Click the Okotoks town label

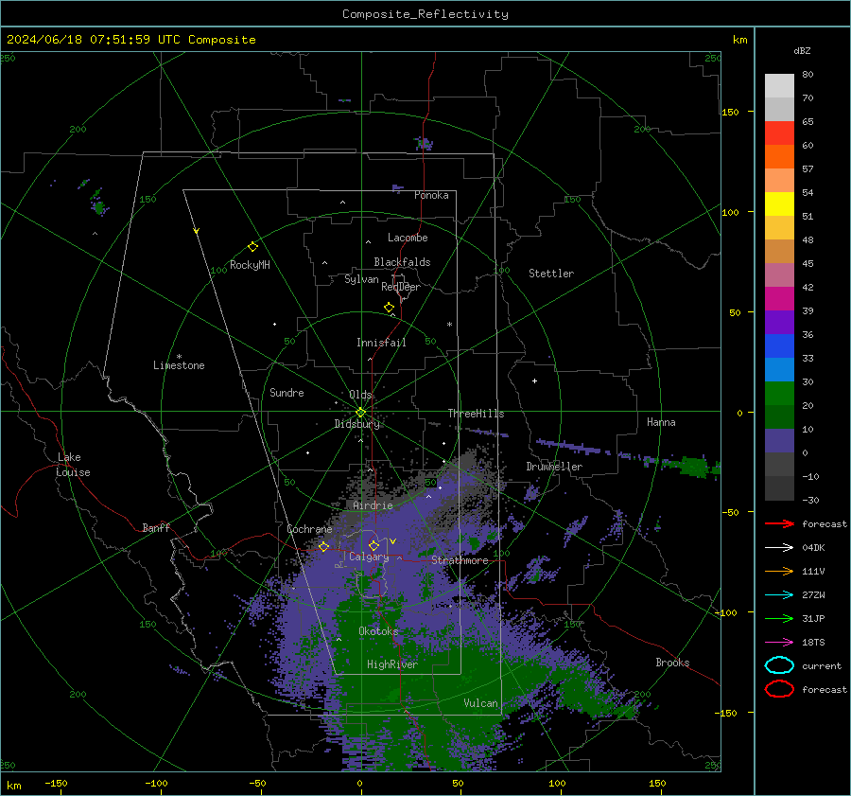click(x=378, y=631)
